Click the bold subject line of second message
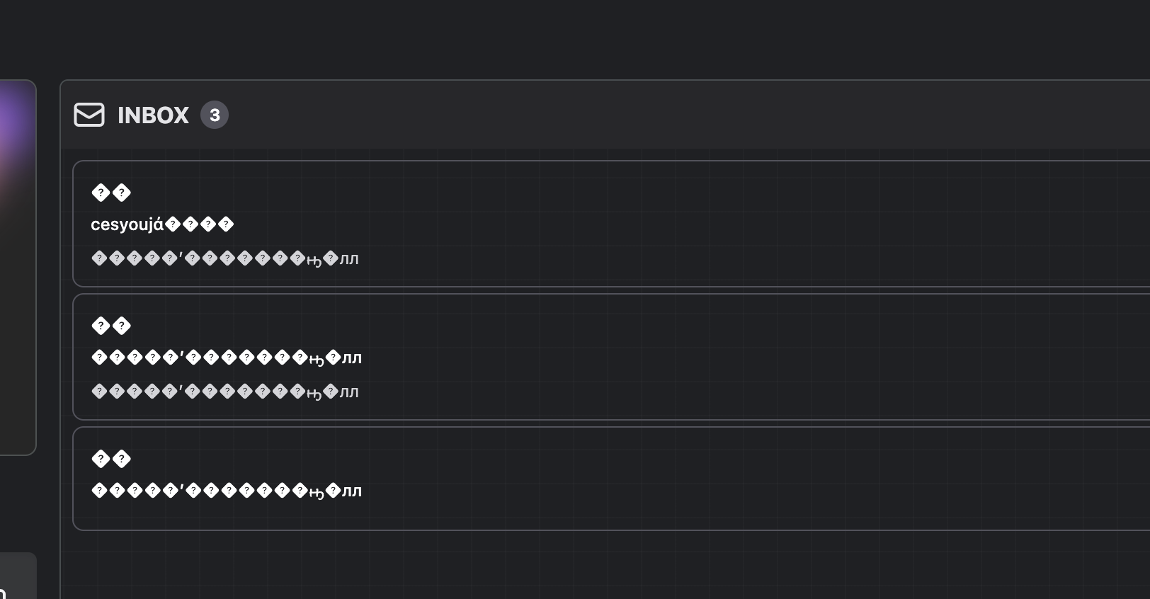Image resolution: width=1150 pixels, height=599 pixels. click(227, 358)
